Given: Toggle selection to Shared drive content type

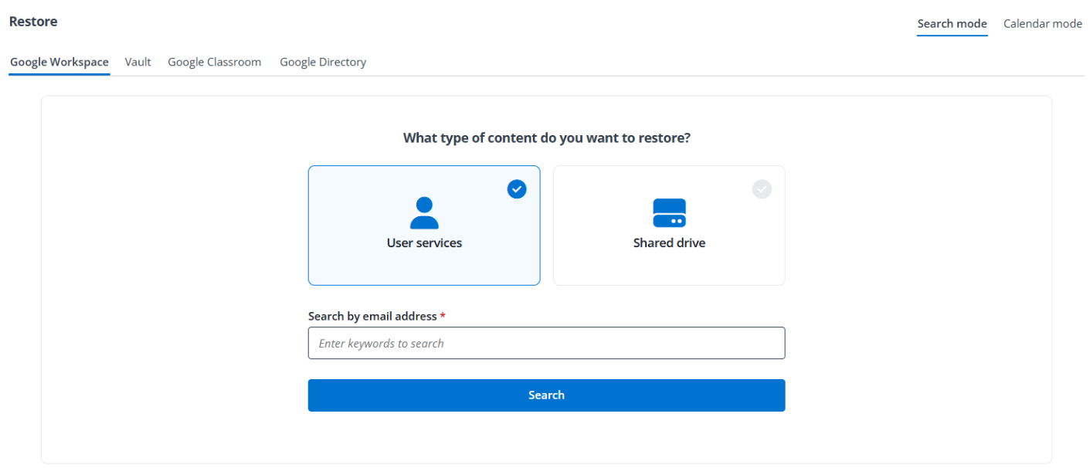Looking at the screenshot, I should click(669, 225).
